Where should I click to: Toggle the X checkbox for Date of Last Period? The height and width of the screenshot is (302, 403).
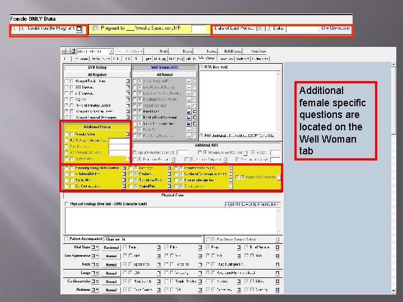[260, 29]
